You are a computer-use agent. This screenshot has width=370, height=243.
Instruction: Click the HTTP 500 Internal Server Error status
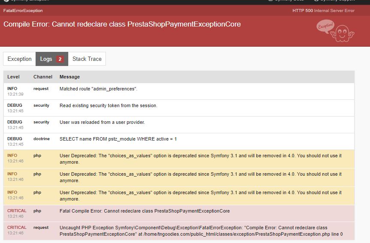323,11
